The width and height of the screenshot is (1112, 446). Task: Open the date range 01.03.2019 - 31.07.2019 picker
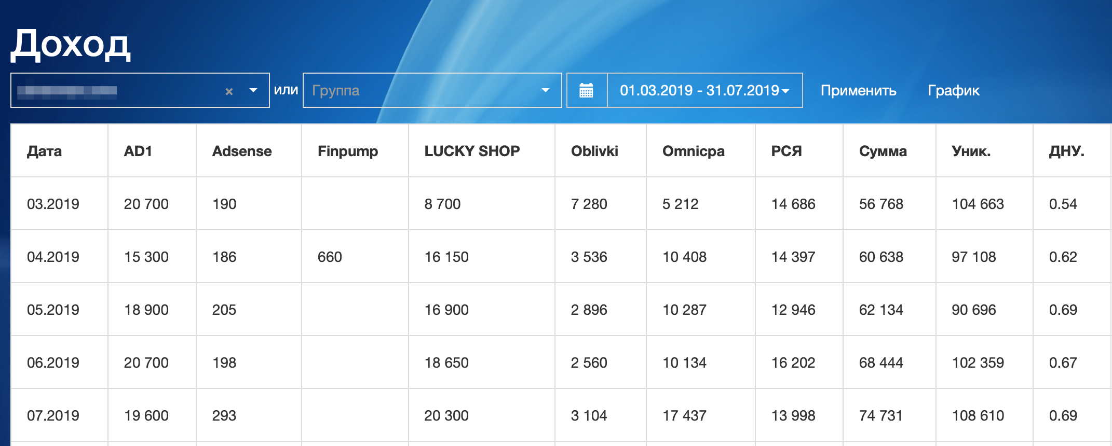point(704,90)
